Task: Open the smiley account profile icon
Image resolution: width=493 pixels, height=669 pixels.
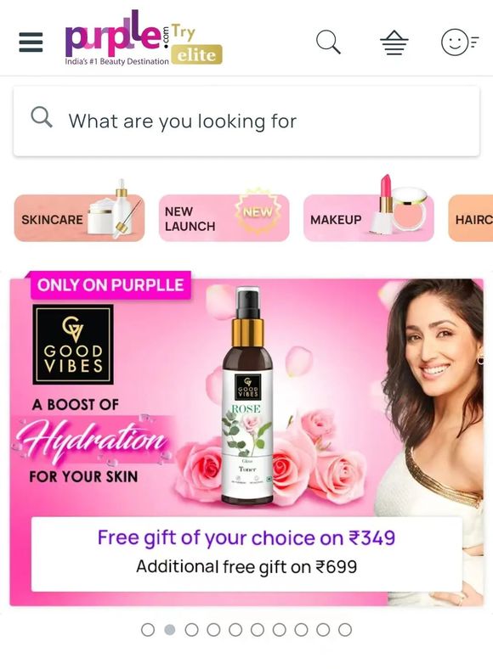Action: (460, 42)
